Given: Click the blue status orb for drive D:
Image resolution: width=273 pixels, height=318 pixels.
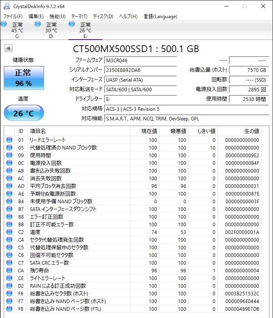Looking at the screenshot, I should (x=38, y=24).
